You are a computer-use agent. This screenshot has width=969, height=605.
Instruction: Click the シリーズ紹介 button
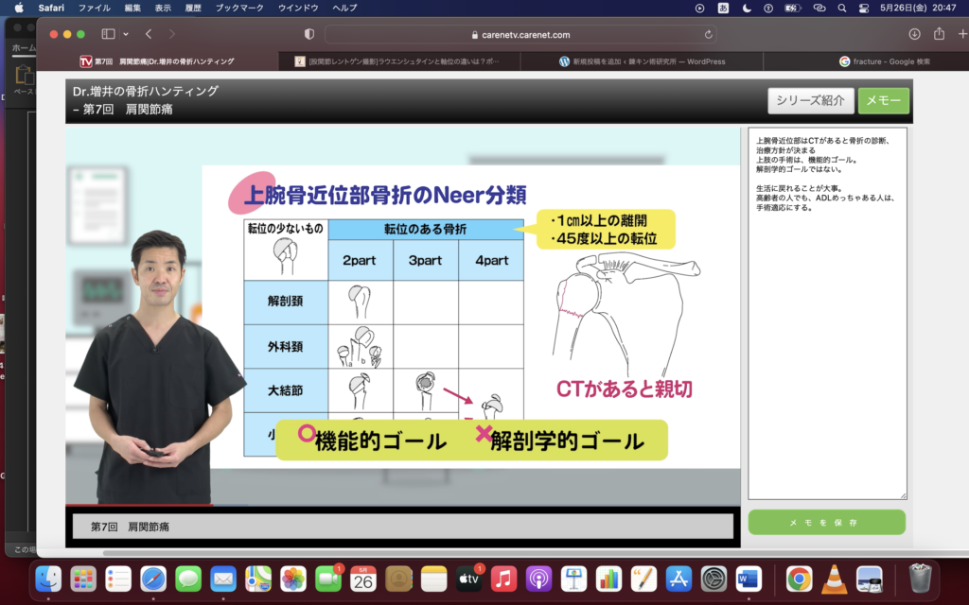810,101
